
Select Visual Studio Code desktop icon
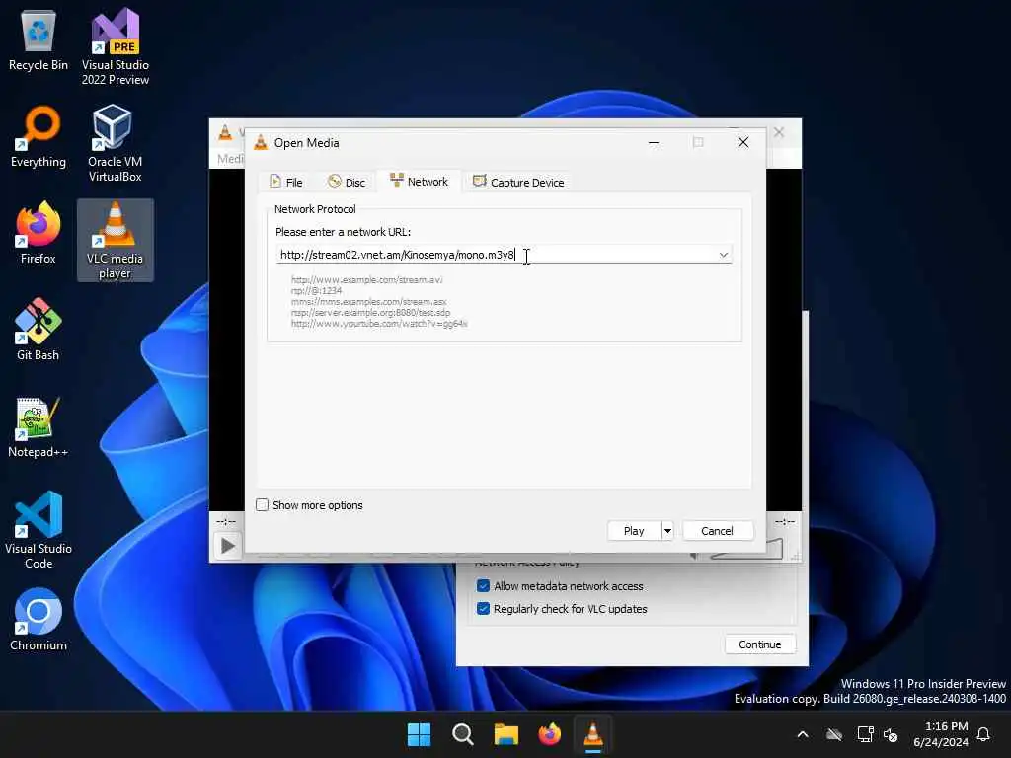click(x=39, y=530)
